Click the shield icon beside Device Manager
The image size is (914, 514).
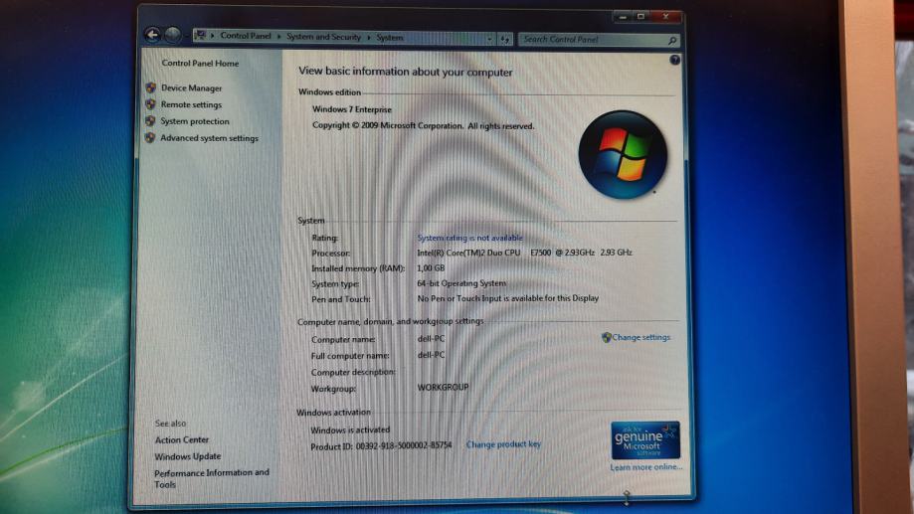[150, 88]
